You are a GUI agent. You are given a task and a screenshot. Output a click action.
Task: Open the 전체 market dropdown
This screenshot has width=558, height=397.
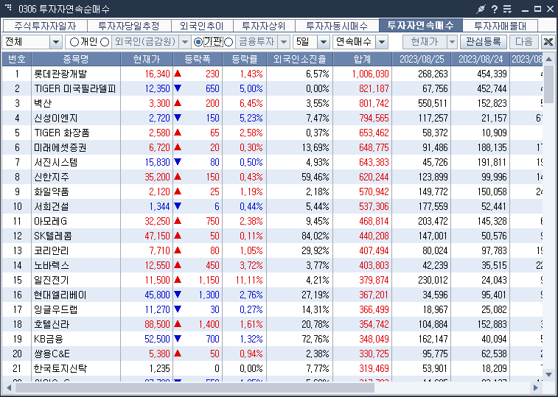click(56, 42)
